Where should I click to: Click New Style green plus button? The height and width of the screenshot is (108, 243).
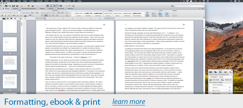pos(210,80)
